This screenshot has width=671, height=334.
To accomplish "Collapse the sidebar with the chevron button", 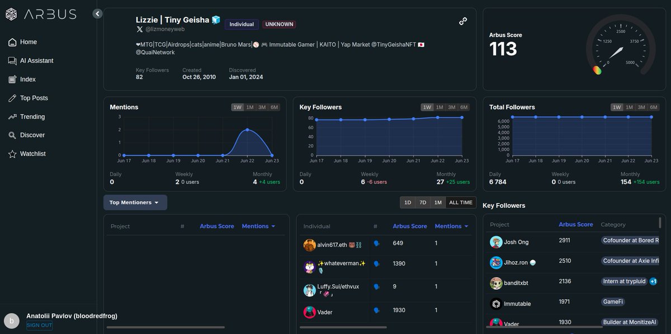I will pos(98,13).
